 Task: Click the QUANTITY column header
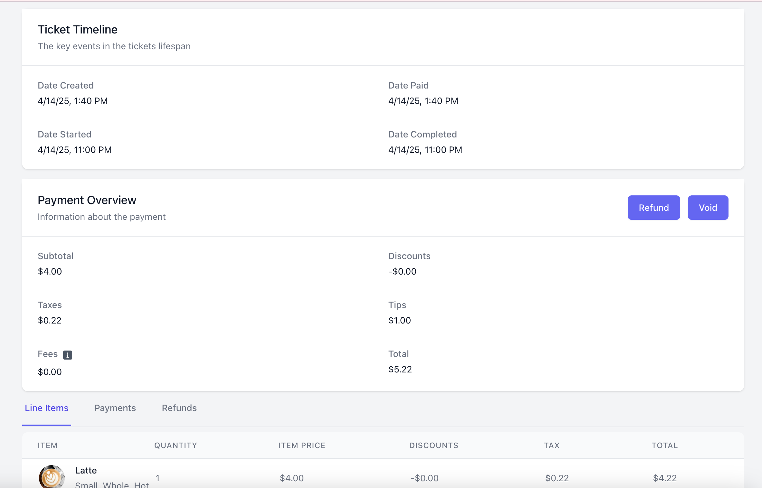coord(176,445)
